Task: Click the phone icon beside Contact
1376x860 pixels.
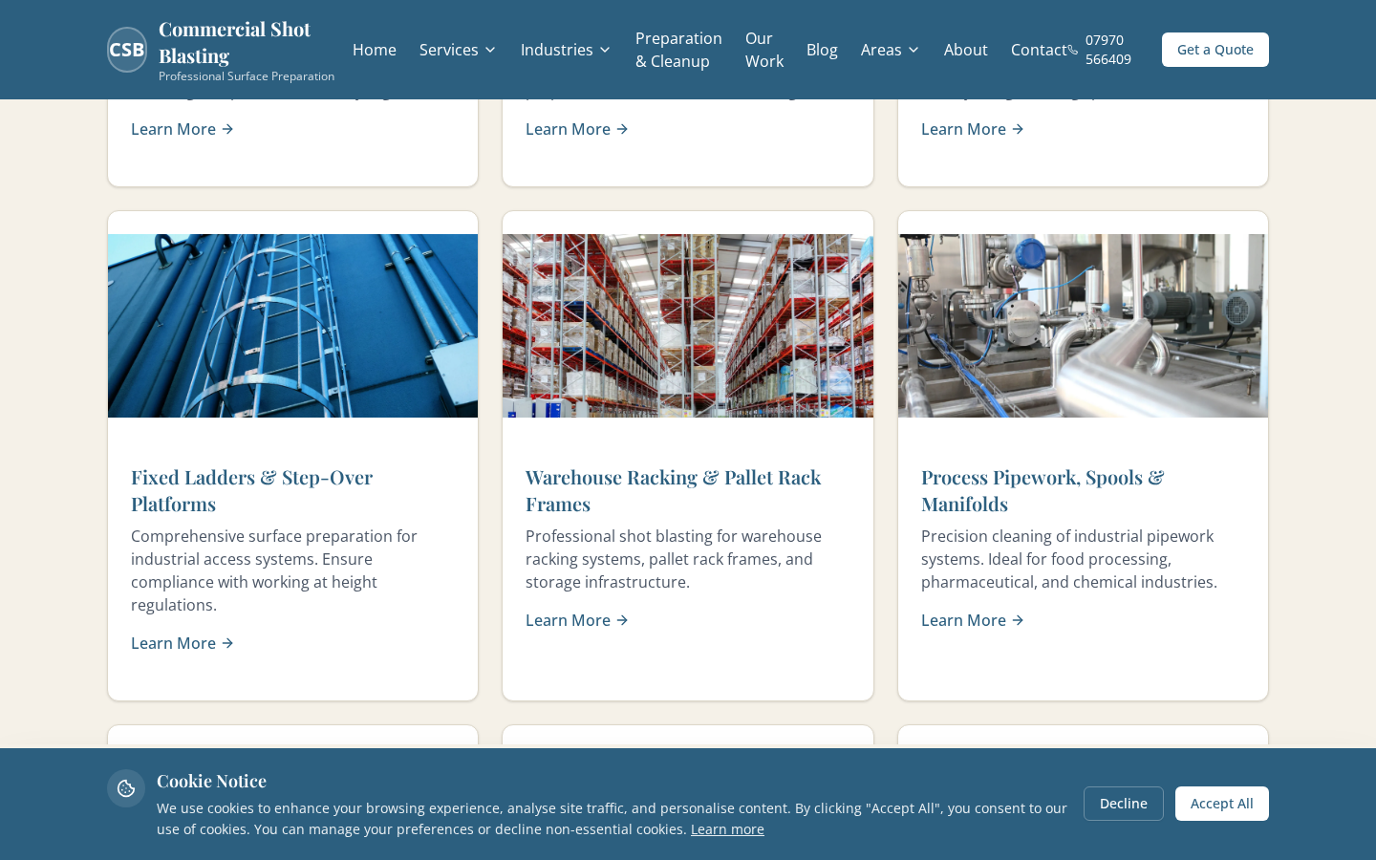Action: click(1072, 50)
